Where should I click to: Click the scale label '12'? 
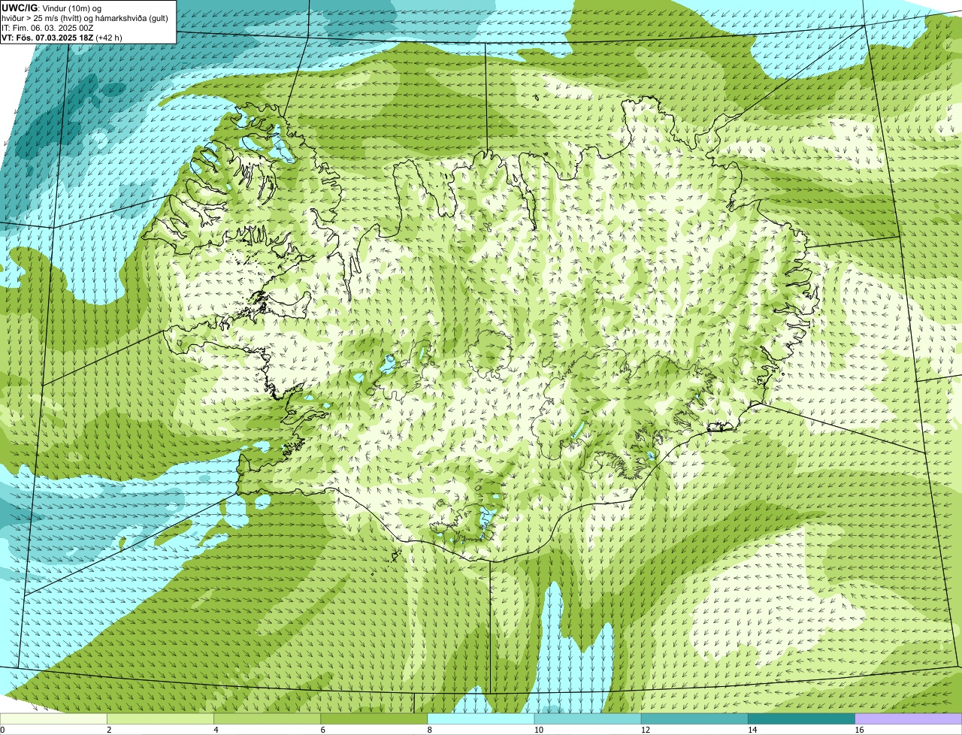tap(646, 730)
